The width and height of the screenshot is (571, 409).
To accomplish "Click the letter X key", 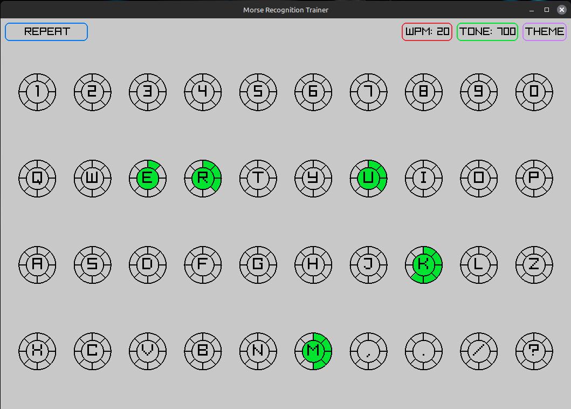I will point(37,351).
